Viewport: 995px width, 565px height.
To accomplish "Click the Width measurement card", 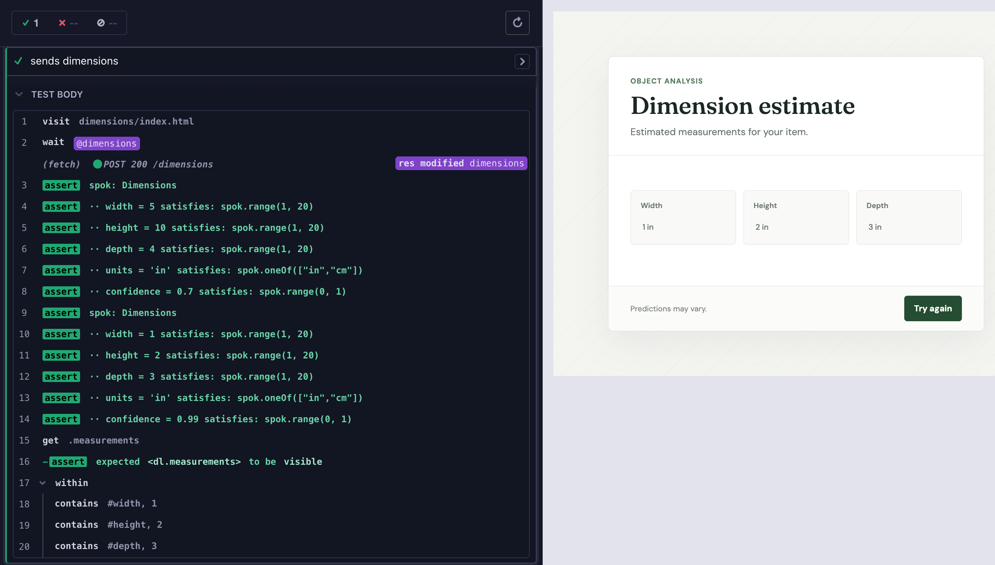I will [x=683, y=217].
